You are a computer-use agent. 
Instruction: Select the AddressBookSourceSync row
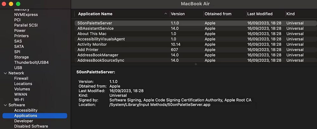pyautogui.click(x=196, y=60)
